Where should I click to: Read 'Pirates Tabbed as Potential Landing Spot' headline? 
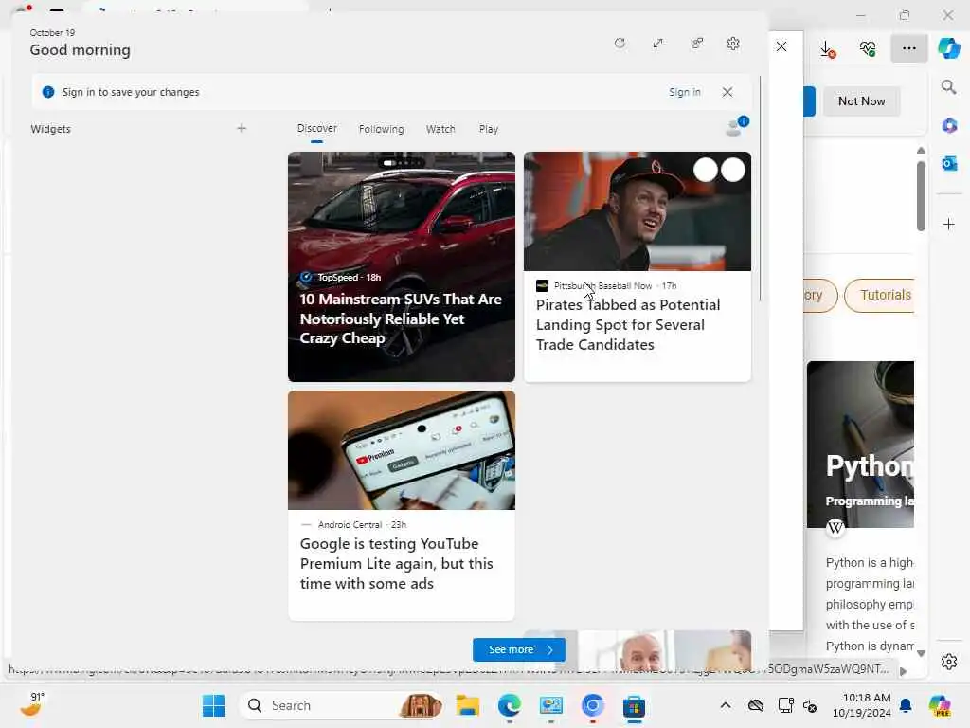[628, 324]
